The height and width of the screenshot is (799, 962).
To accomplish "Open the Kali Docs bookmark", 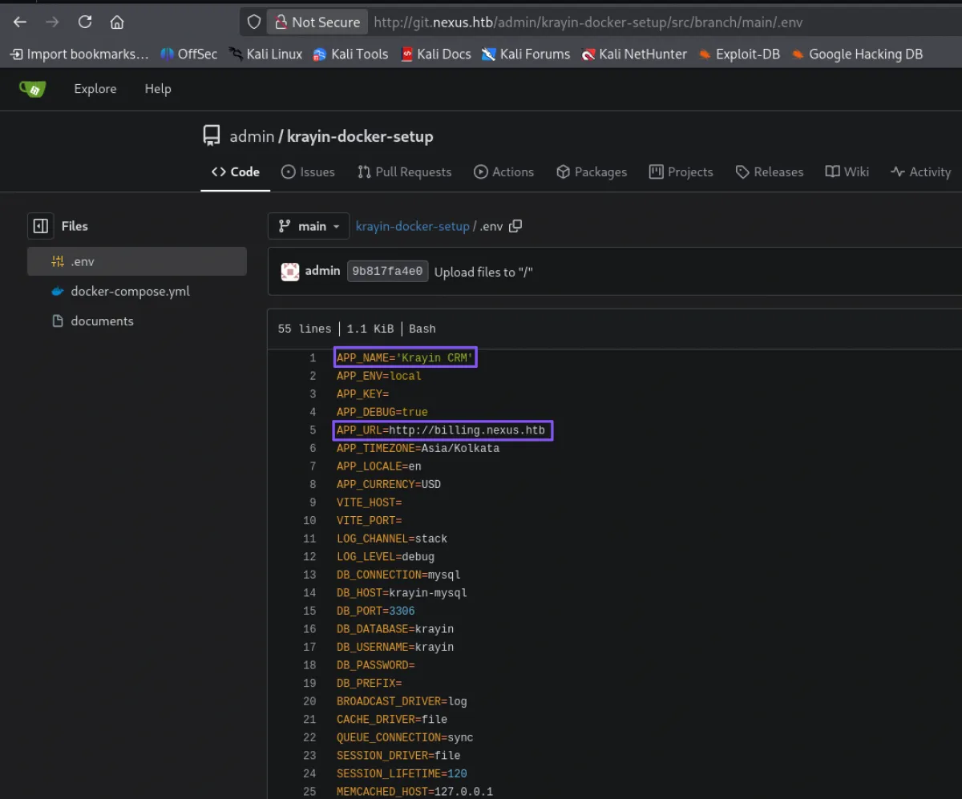I will (435, 54).
